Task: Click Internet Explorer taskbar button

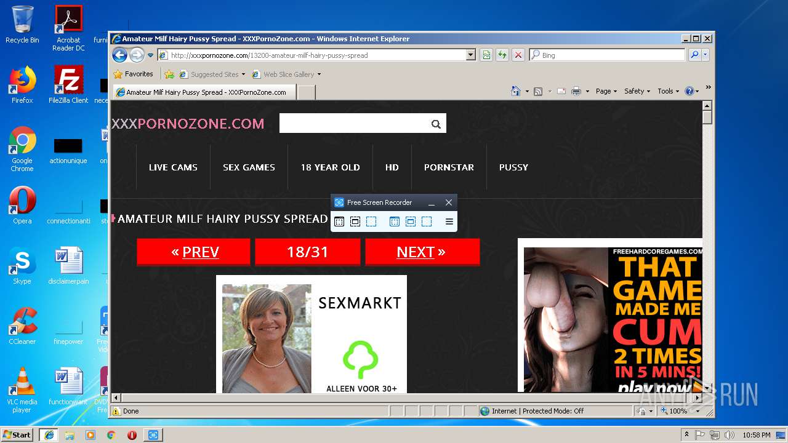Action: tap(49, 435)
